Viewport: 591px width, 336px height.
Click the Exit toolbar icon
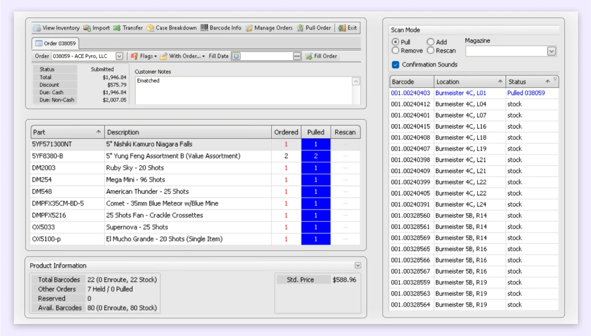[x=342, y=28]
